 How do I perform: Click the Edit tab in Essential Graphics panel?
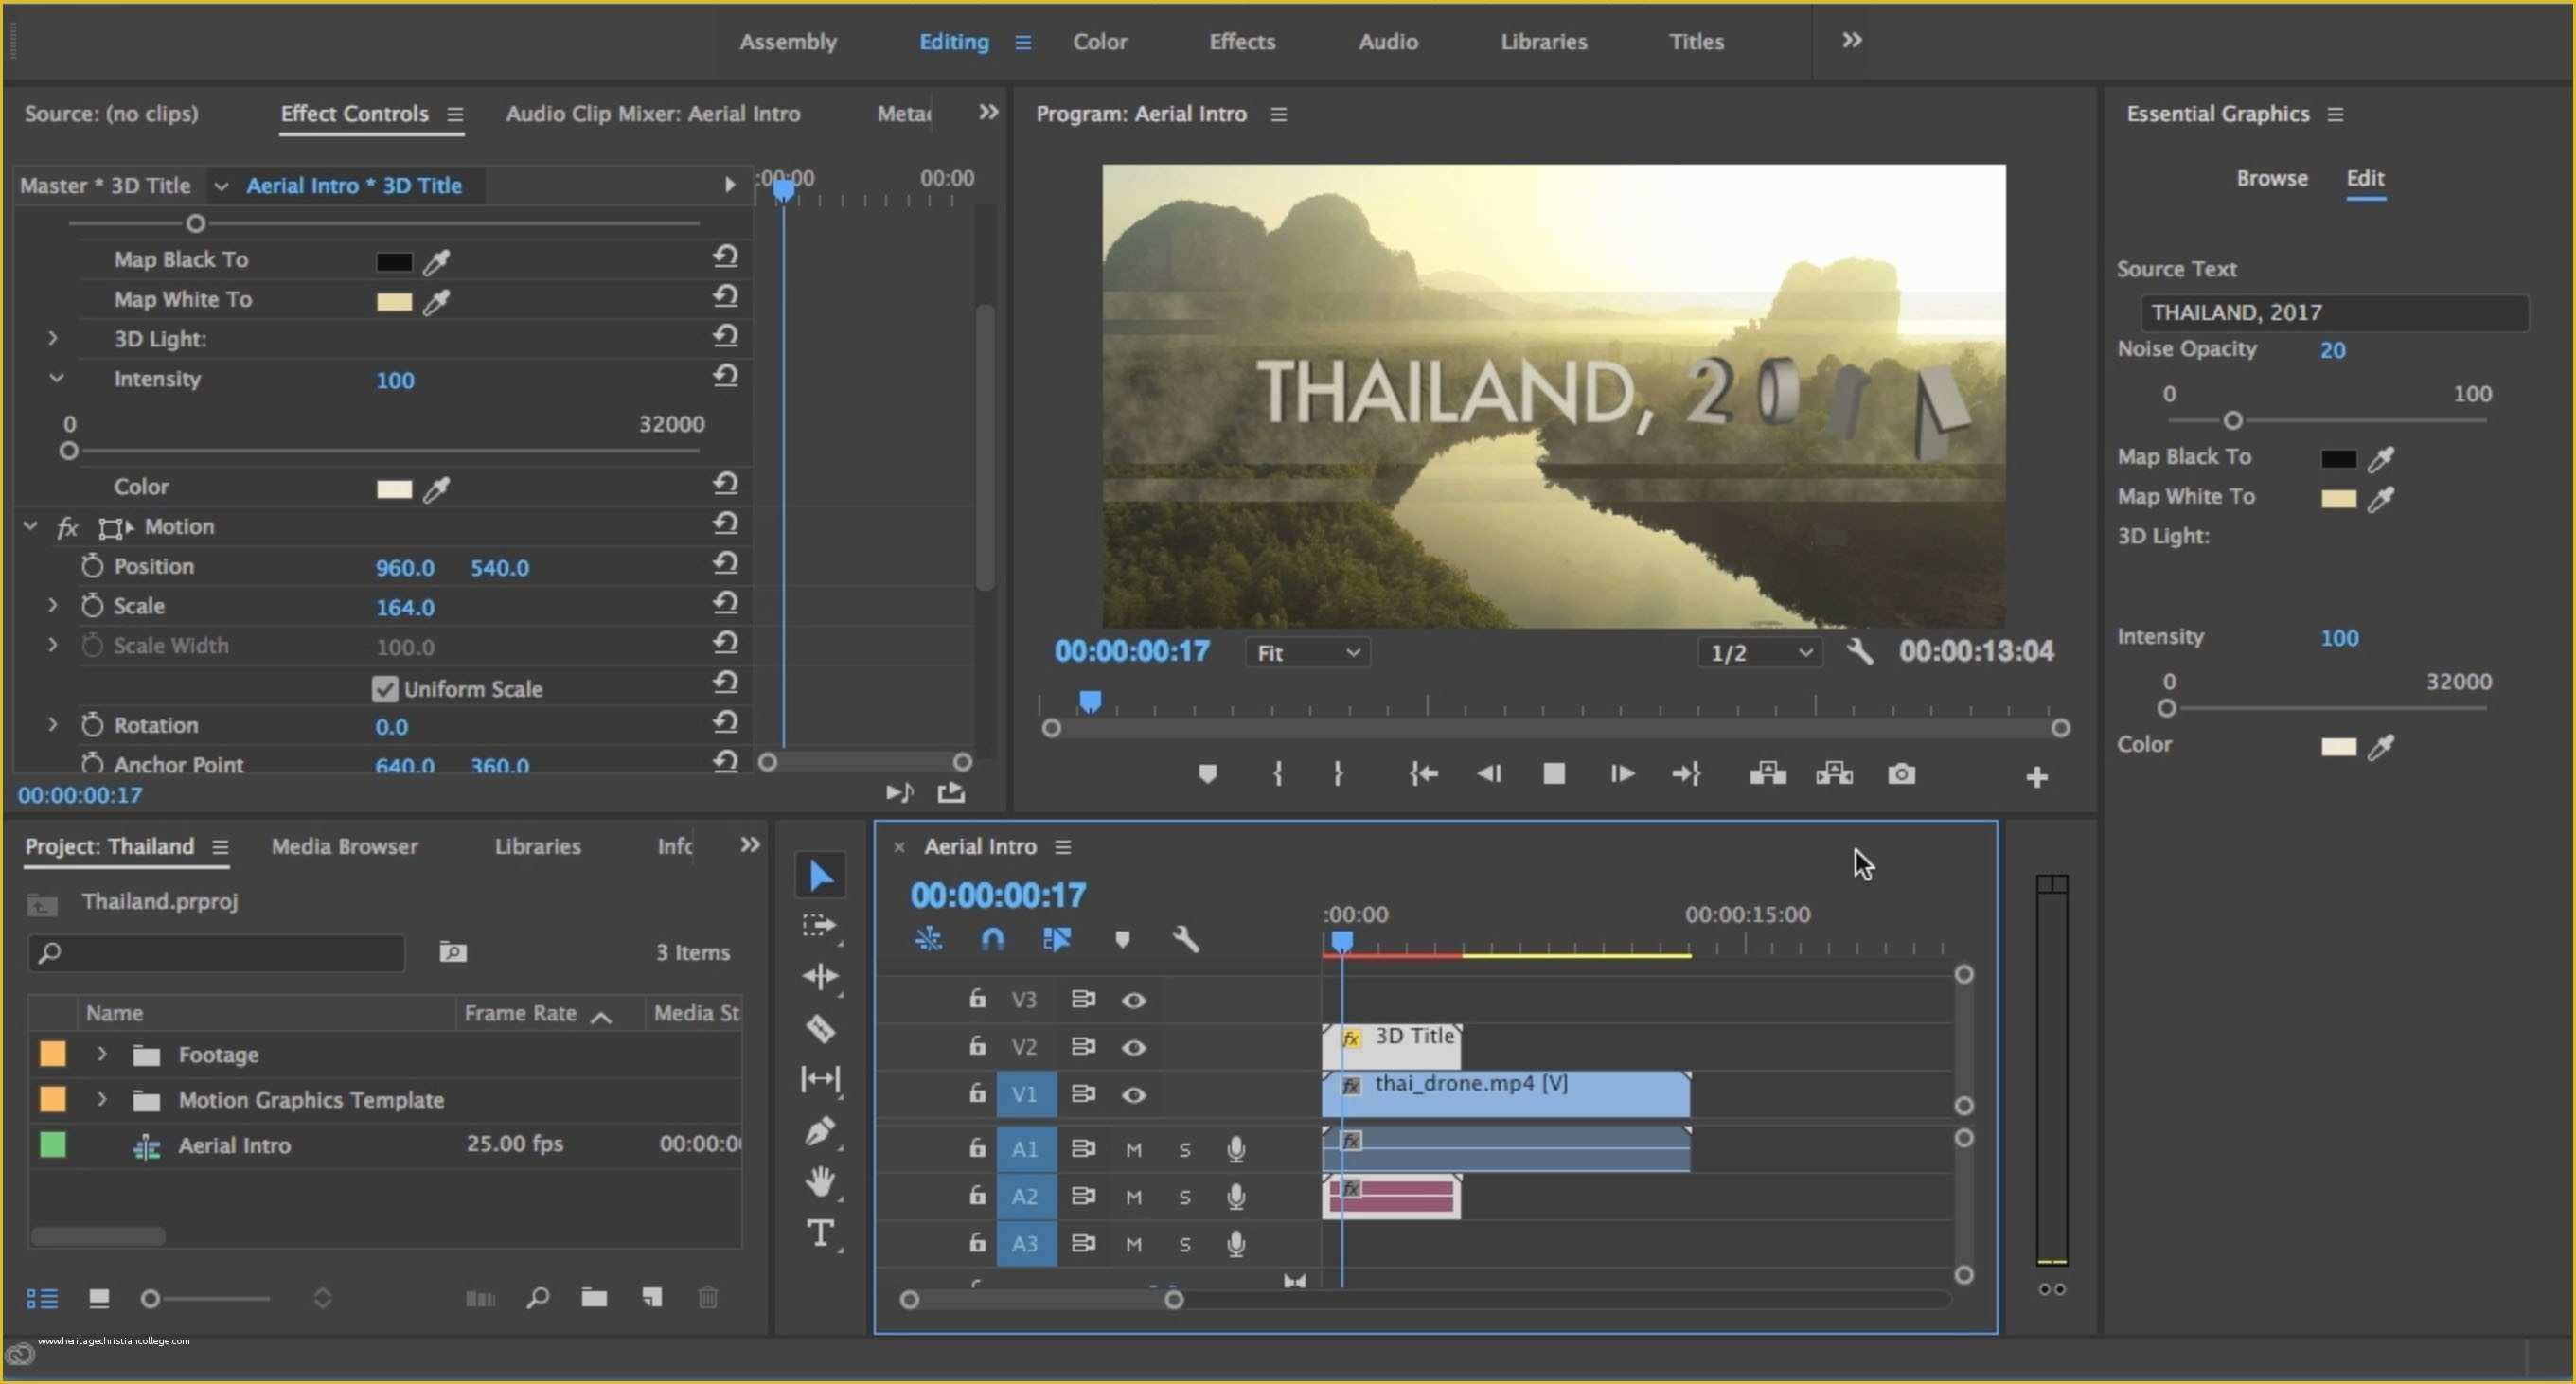(2365, 177)
